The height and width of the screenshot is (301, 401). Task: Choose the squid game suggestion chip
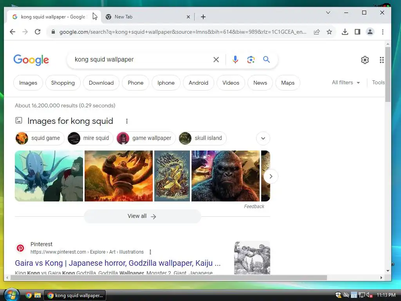(40, 138)
